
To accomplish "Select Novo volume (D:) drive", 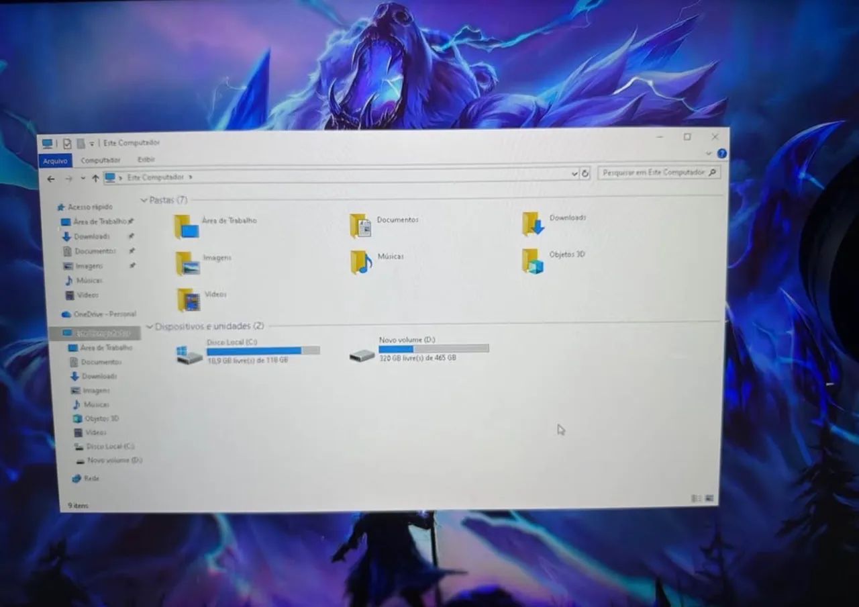I will [419, 350].
